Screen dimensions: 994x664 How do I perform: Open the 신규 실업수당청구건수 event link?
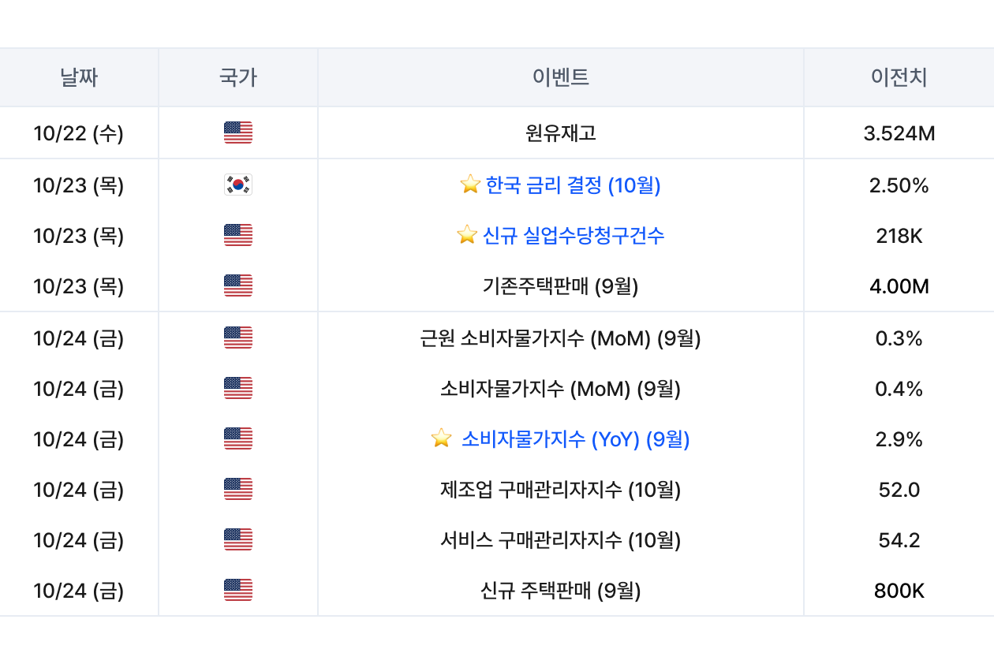click(x=573, y=235)
